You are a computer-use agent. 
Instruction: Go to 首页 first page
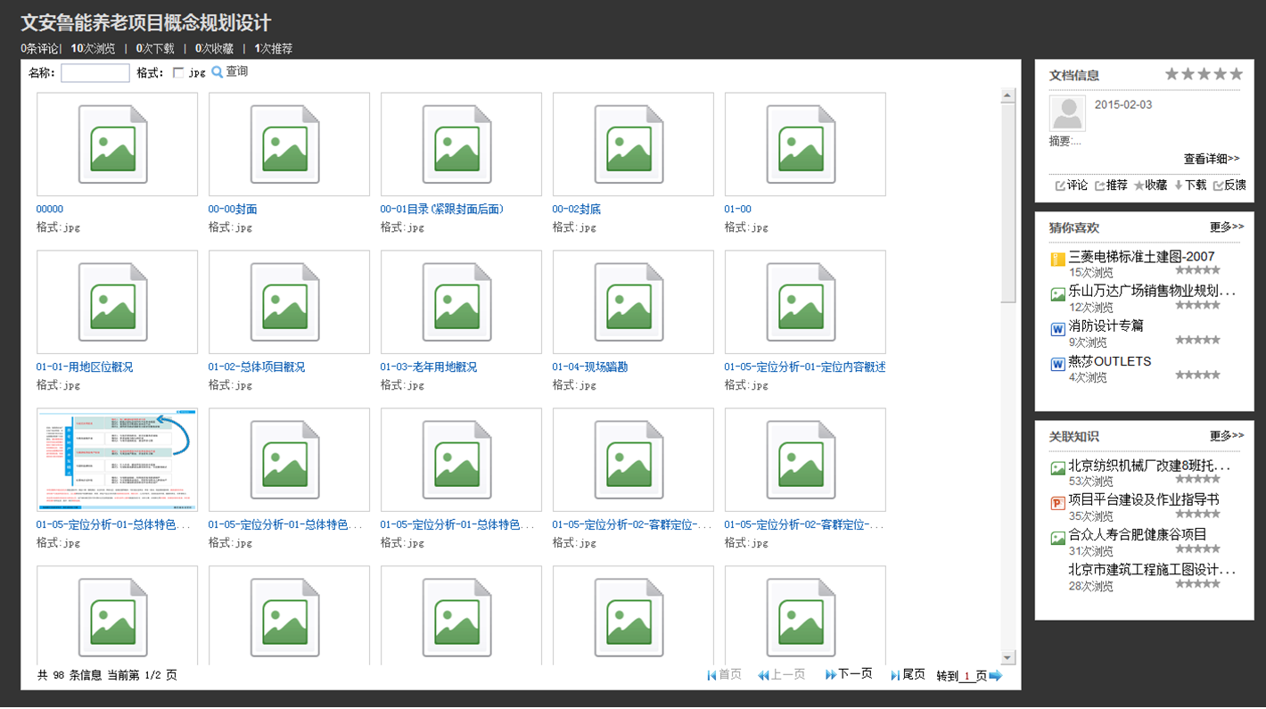[725, 675]
